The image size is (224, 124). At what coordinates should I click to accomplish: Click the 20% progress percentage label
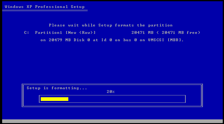(x=111, y=92)
